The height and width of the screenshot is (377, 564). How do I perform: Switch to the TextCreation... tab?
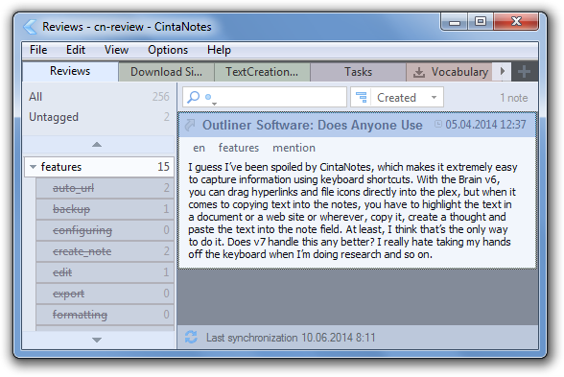click(262, 72)
